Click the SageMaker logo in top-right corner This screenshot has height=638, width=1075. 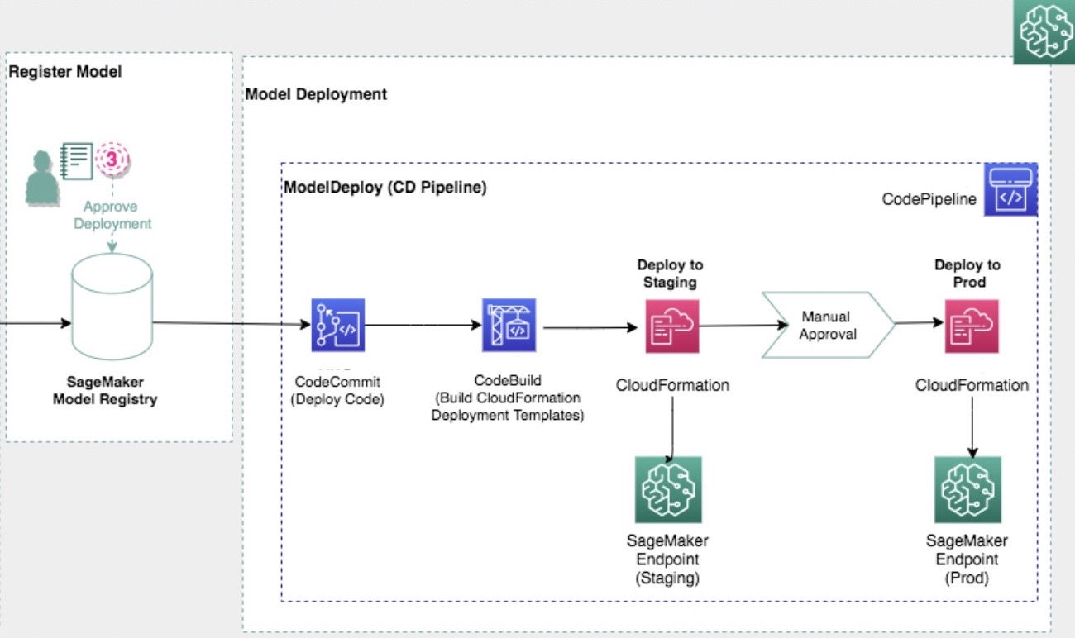click(1044, 32)
